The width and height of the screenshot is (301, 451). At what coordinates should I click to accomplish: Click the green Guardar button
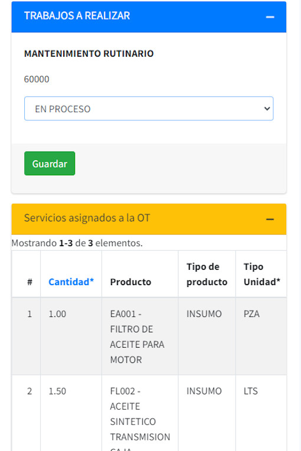tap(50, 164)
